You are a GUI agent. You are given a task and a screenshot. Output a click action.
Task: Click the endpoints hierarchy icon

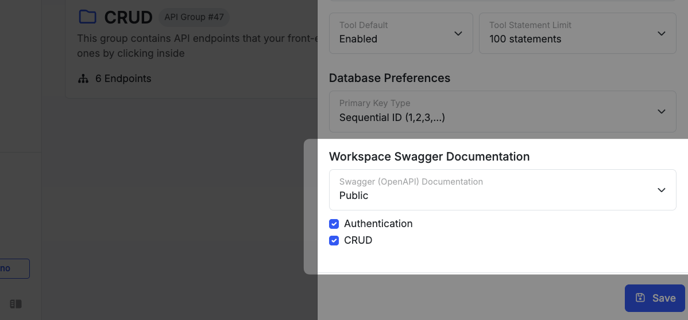[83, 79]
